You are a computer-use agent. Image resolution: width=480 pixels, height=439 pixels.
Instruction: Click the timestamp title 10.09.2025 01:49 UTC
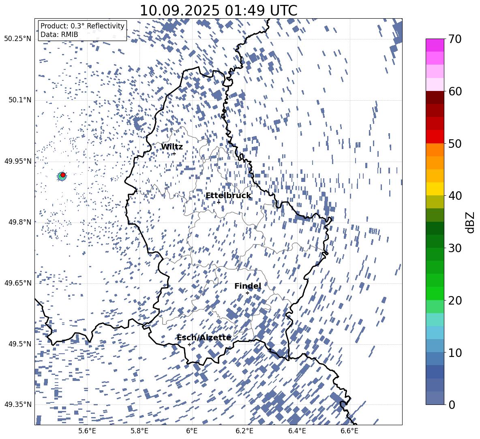pyautogui.click(x=219, y=10)
